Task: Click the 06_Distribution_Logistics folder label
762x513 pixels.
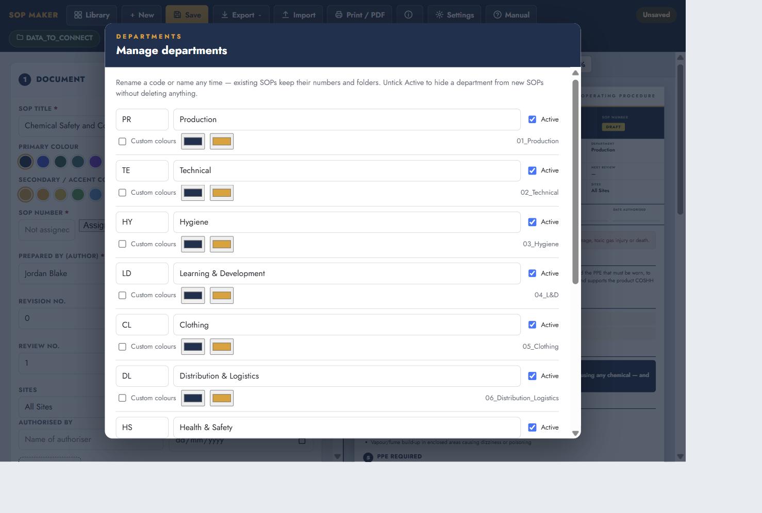Action: [x=522, y=398]
